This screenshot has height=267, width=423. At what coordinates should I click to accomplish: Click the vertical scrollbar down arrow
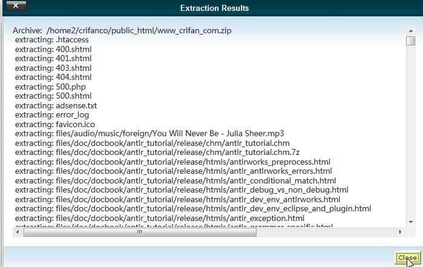click(x=411, y=222)
